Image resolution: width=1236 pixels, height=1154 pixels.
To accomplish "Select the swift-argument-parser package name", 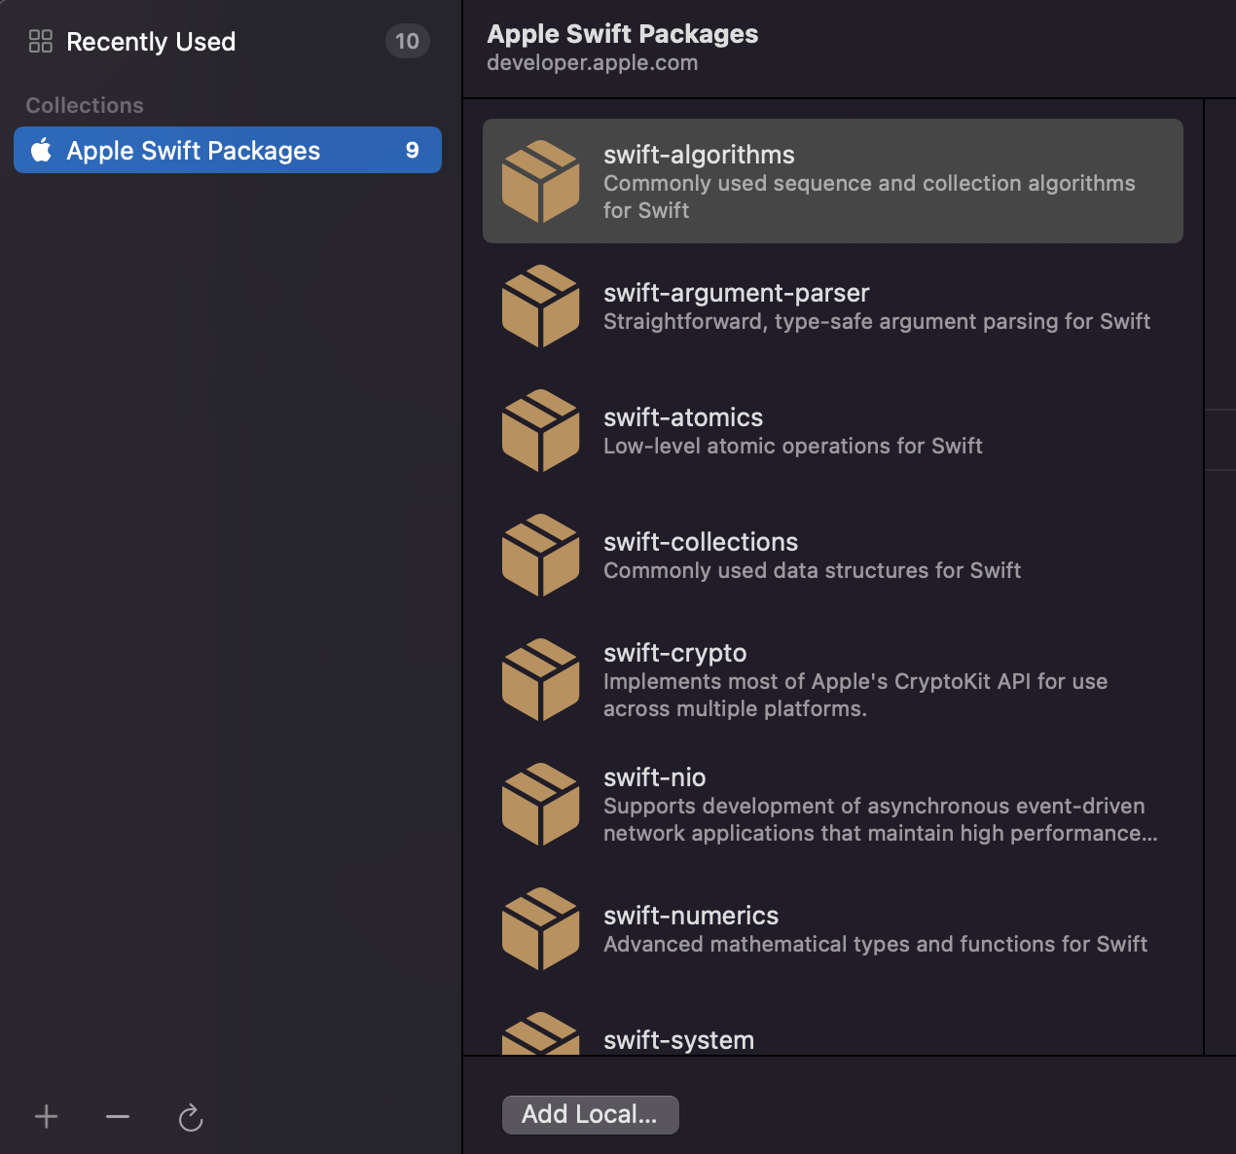I will tap(736, 293).
